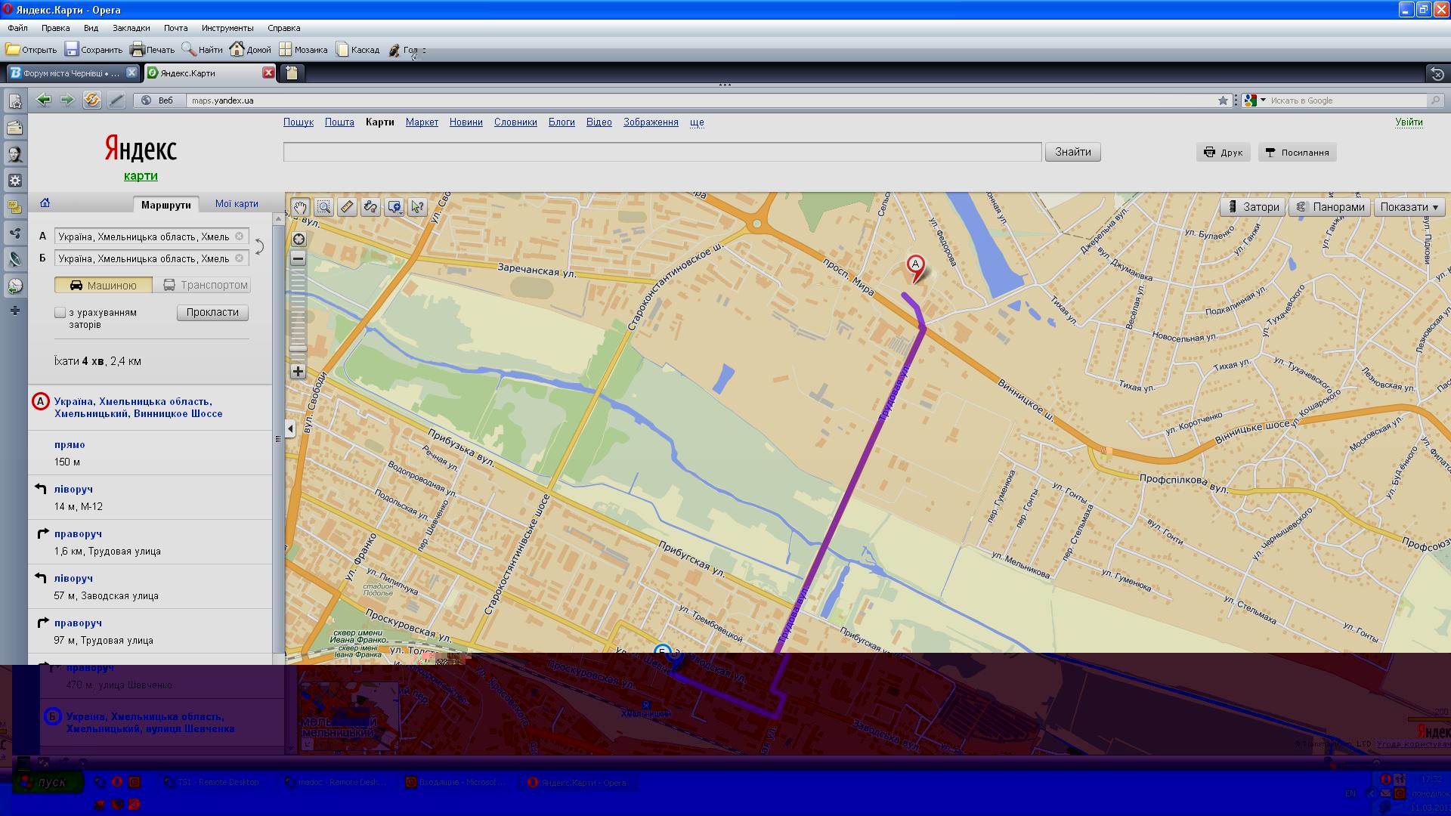Click the 'Друк' print button
1451x816 pixels.
(1224, 152)
